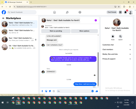Click the browser back arrow
Image resolution: width=136 pixels, height=109 pixels.
[2, 7]
